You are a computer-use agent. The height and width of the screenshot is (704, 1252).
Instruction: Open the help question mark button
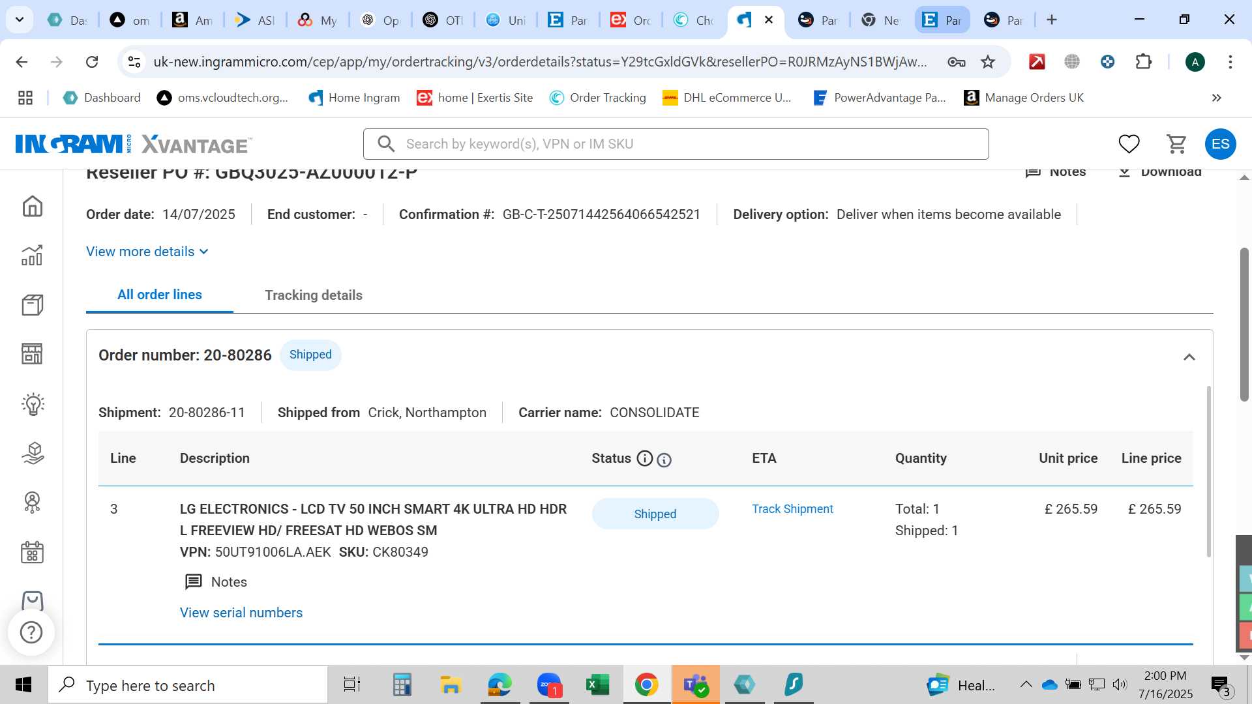click(31, 632)
